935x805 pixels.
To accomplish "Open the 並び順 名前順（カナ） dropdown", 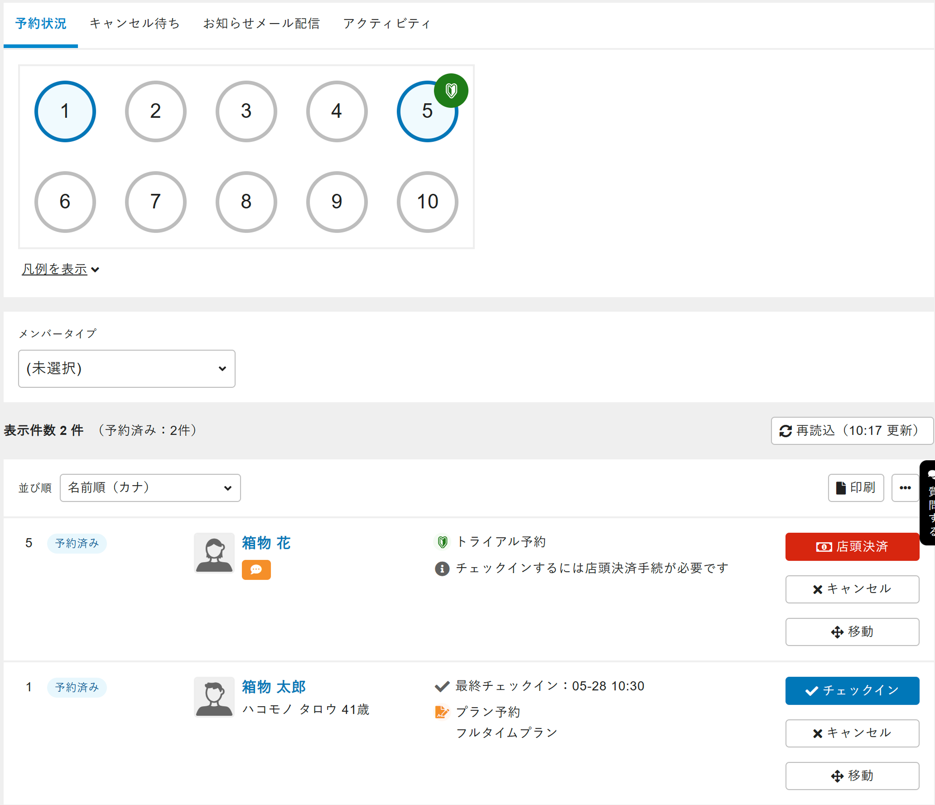I will (x=150, y=488).
